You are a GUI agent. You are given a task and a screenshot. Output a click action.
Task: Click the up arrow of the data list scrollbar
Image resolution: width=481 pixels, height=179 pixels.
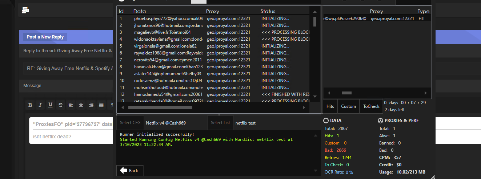pyautogui.click(x=315, y=12)
